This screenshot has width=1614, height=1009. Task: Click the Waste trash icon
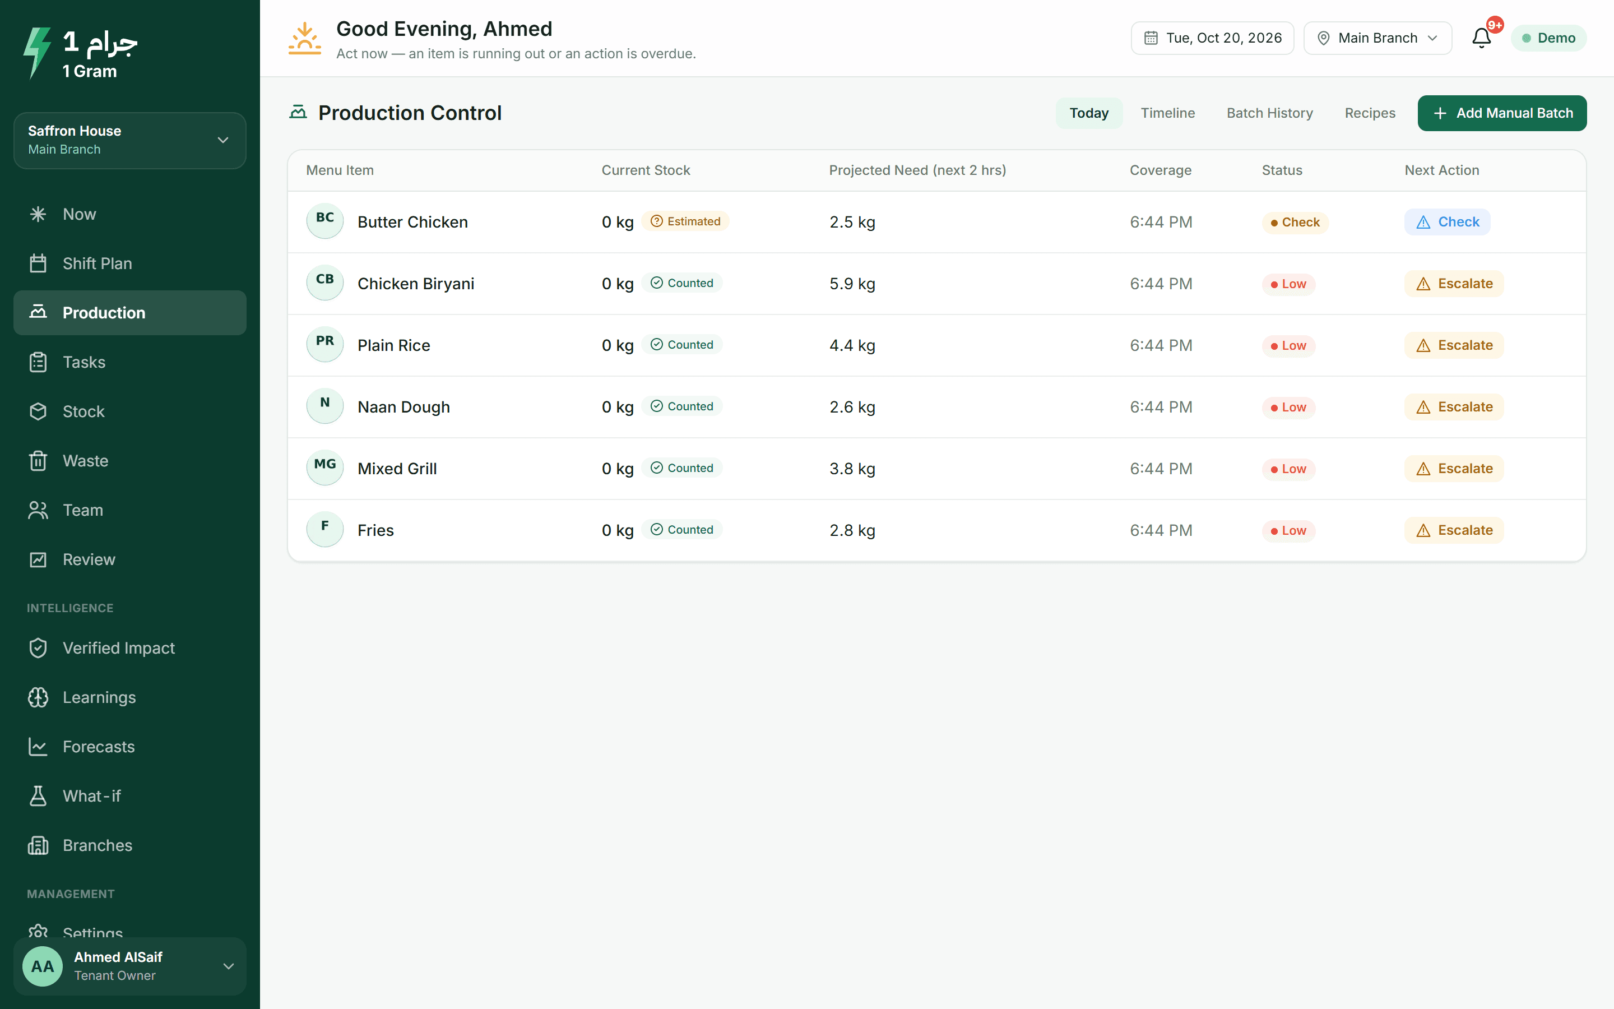pyautogui.click(x=38, y=461)
